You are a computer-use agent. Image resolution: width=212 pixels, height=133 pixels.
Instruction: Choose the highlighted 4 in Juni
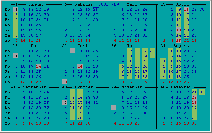point(72,51)
